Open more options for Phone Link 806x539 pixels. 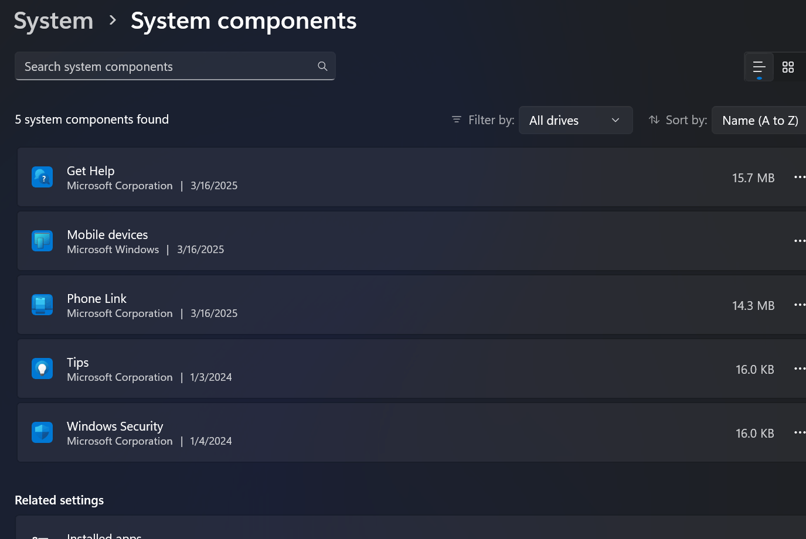(x=800, y=305)
